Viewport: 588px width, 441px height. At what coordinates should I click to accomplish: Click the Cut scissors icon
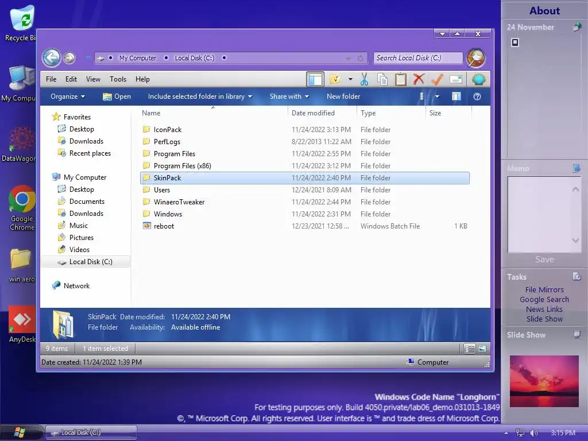[364, 79]
